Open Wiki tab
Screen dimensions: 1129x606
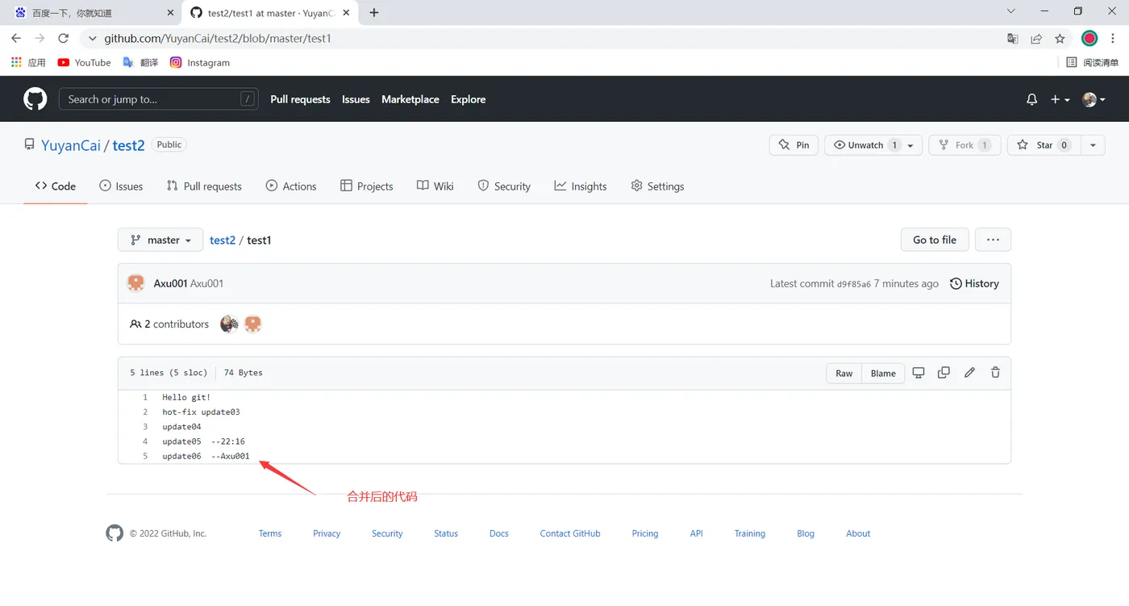[x=435, y=186]
